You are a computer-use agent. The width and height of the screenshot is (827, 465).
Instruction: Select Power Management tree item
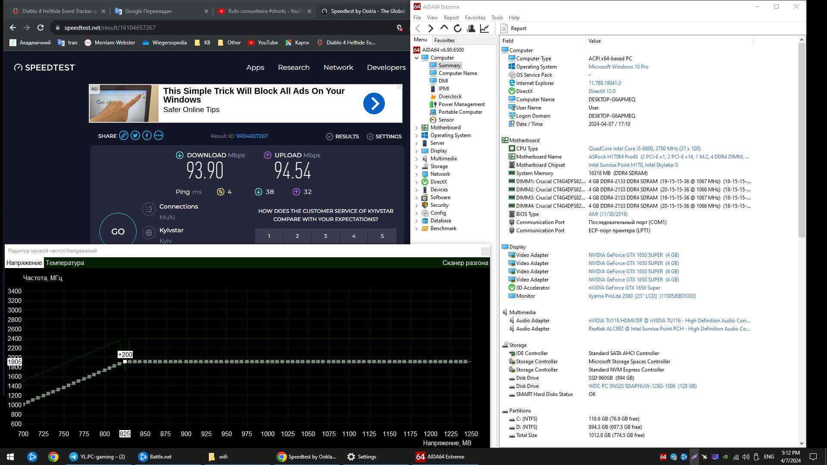461,104
